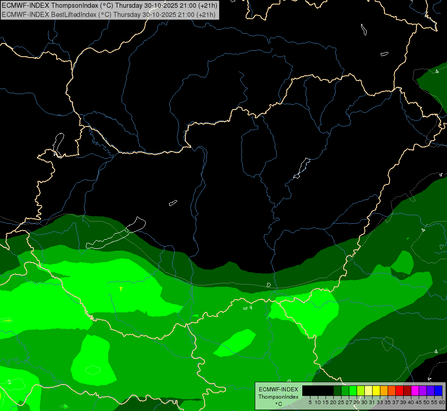Screen dimensions: 447x411
Task: Select the medium green 25–27 legend swatch
Action: (x=345, y=390)
